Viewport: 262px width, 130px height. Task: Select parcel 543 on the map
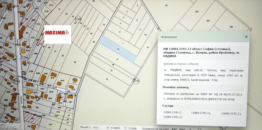[208, 21]
